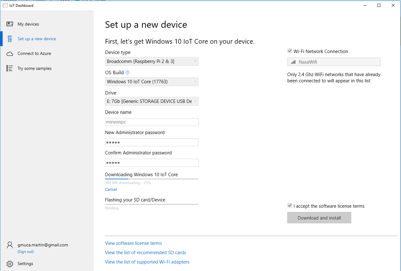Screen dimensions: 401x271
Task: Open View software license terms link
Action: (x=133, y=243)
